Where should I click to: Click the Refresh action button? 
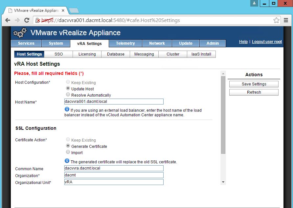(254, 92)
